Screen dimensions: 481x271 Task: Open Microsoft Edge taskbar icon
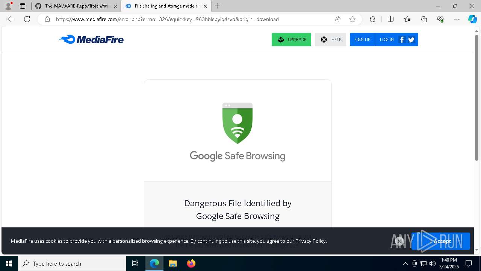pos(154,263)
